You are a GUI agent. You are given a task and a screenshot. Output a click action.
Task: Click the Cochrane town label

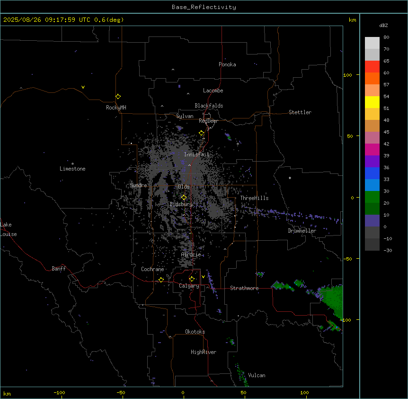(x=152, y=269)
